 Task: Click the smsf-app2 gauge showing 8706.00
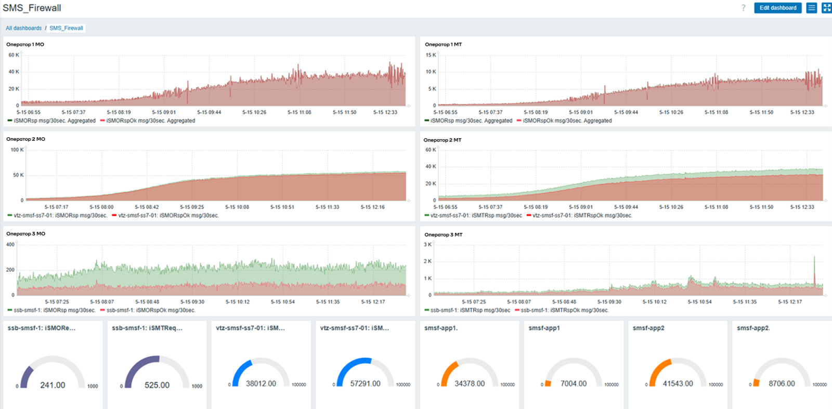click(782, 373)
